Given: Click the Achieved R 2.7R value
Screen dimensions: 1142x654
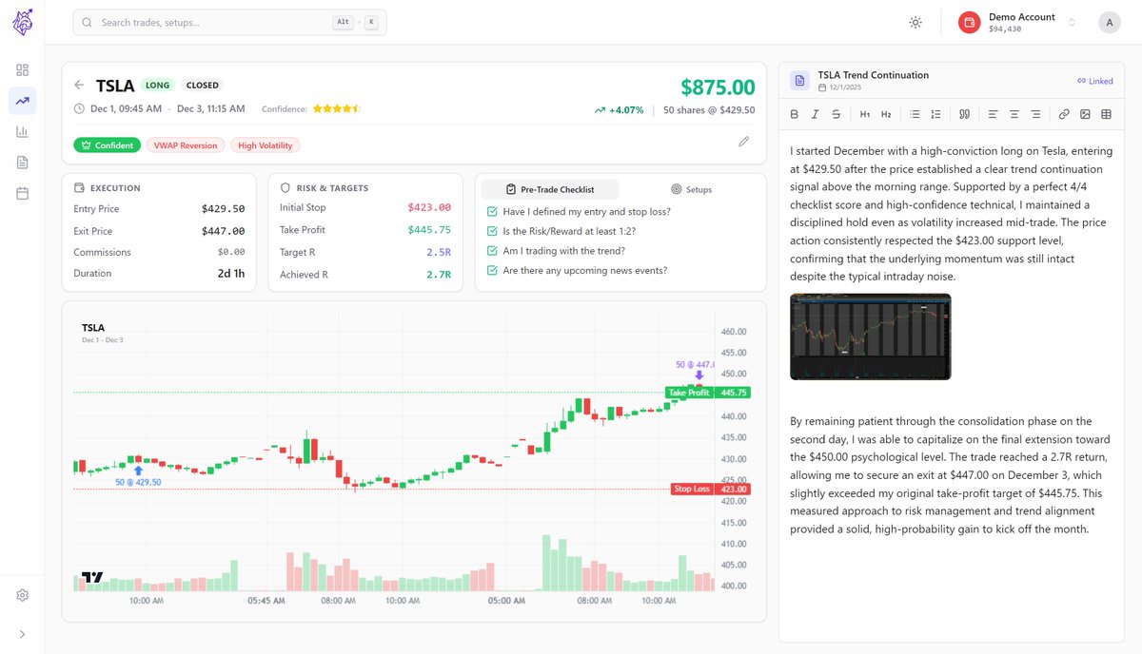Looking at the screenshot, I should coord(438,275).
